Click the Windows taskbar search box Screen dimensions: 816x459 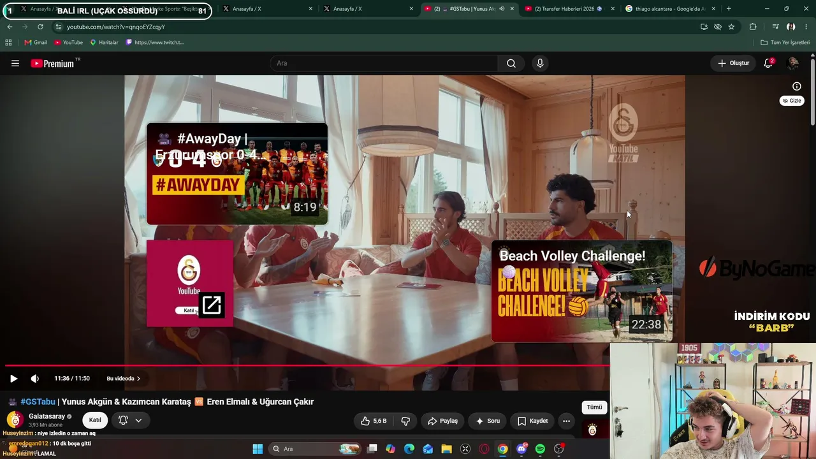314,449
